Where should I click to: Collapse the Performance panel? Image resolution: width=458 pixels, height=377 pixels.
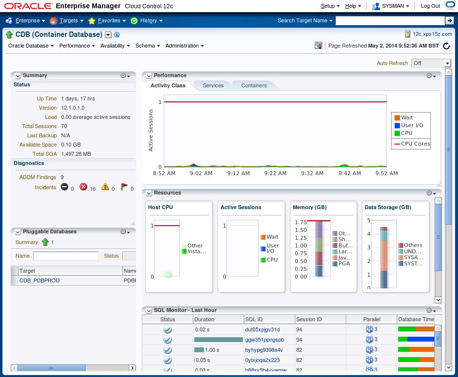pyautogui.click(x=149, y=76)
